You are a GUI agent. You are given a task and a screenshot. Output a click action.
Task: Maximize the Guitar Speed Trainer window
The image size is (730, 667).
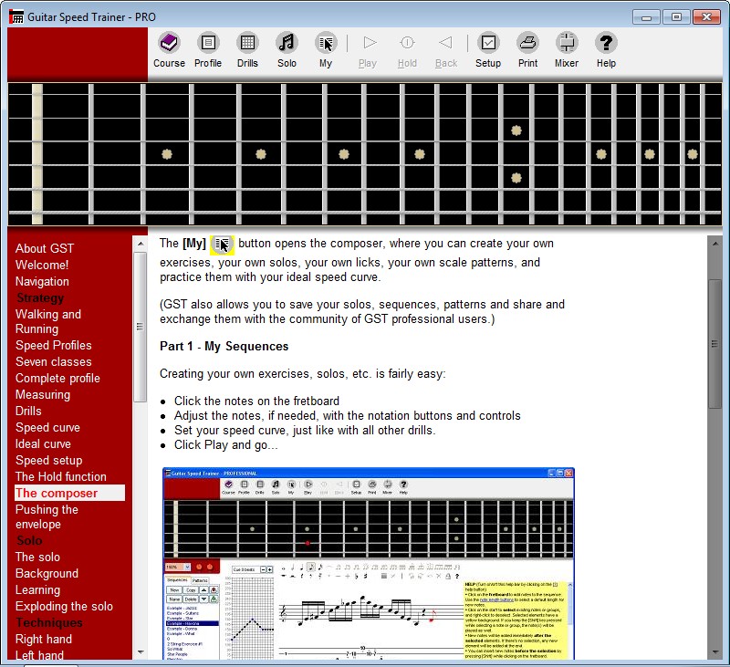click(x=676, y=17)
